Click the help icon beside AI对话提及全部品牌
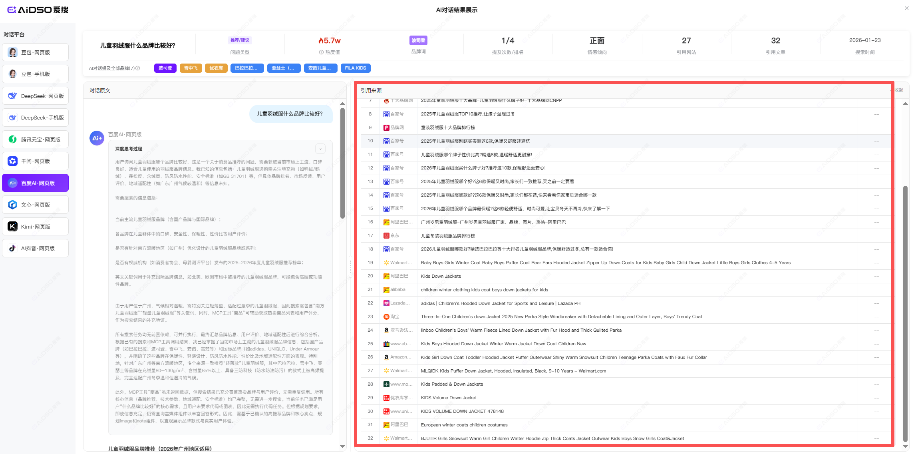The image size is (914, 454). (138, 68)
